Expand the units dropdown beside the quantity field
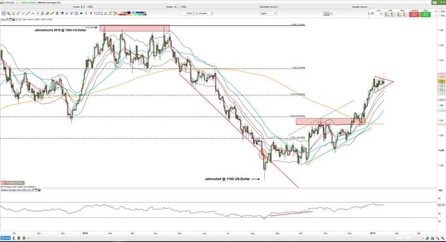The height and width of the screenshot is (242, 446). click(204, 13)
